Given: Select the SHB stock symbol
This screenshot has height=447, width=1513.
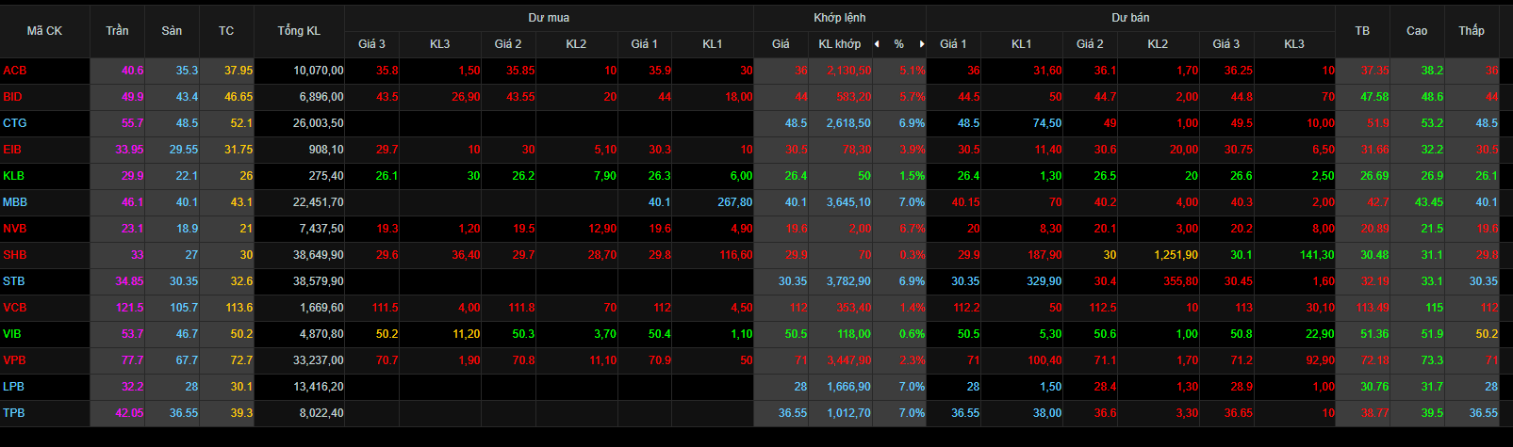Looking at the screenshot, I should 15,255.
